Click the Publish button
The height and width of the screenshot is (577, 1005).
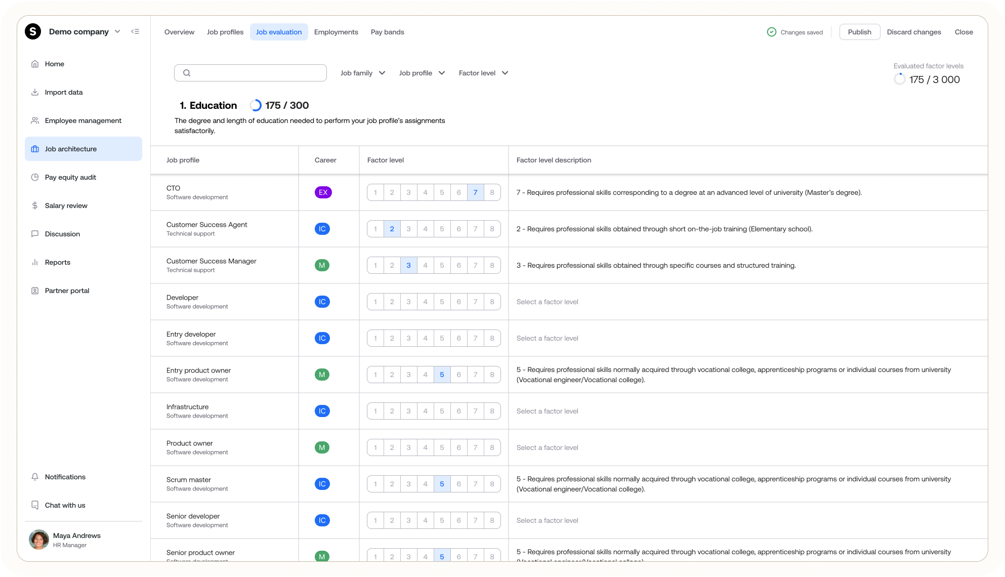point(859,32)
